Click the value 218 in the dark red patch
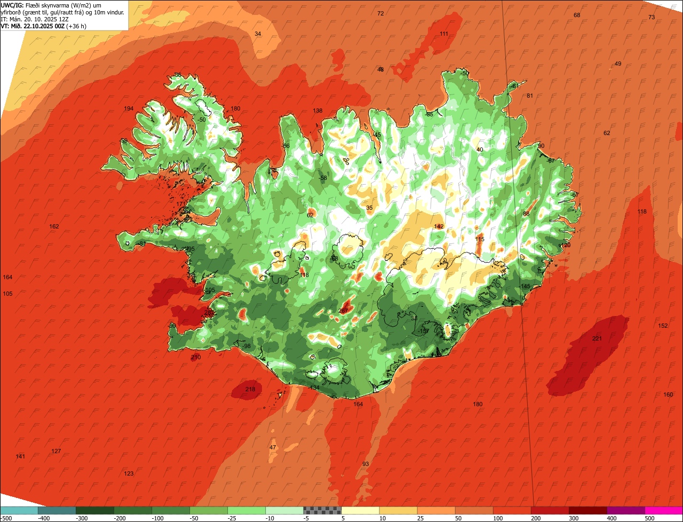This screenshot has height=522, width=683. tap(250, 389)
